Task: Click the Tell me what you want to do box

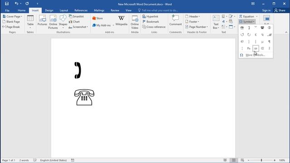Action: (158, 10)
